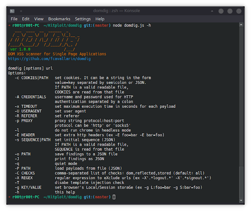
Task: Click the '-s SEQUENCE|PATH' option
Action: click(33, 140)
